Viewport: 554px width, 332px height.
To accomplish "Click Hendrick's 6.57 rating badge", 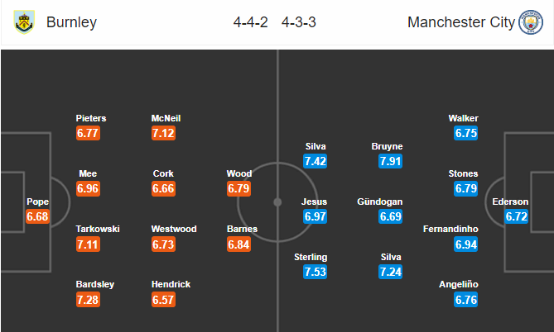I will point(163,300).
